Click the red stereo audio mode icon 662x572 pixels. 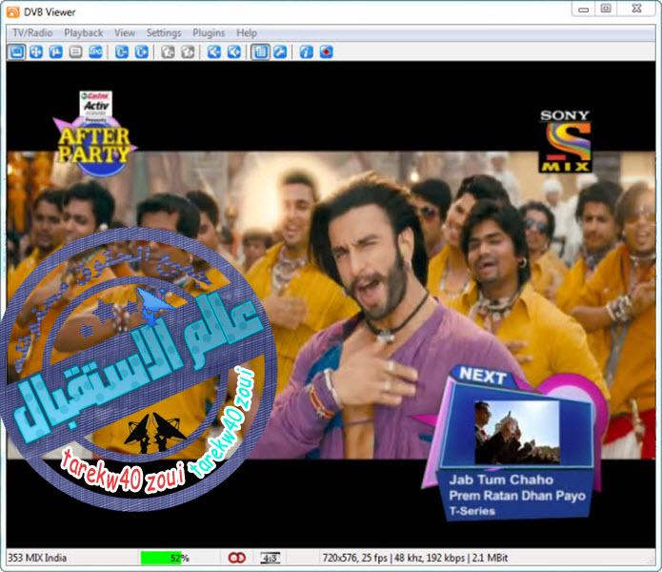pyautogui.click(x=237, y=558)
